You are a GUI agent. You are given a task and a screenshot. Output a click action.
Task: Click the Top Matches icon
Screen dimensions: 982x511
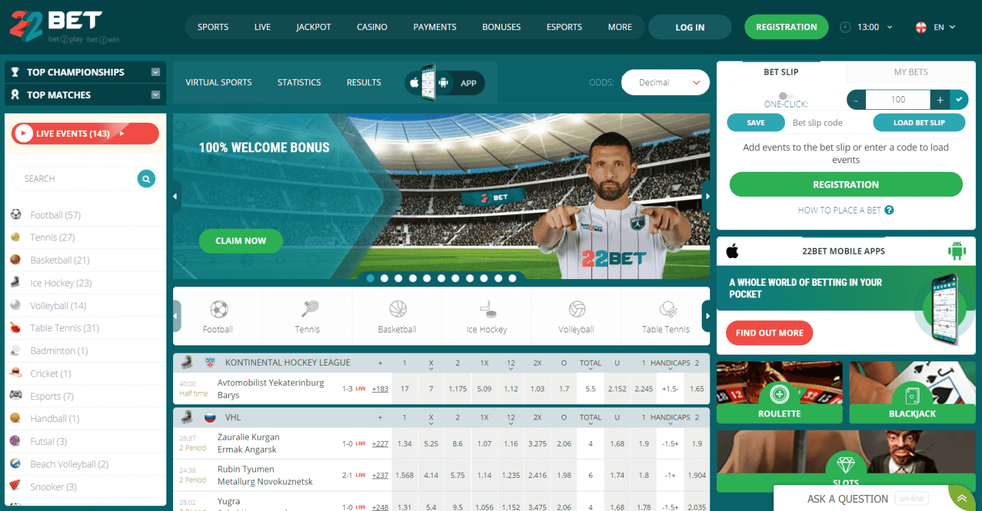point(15,94)
